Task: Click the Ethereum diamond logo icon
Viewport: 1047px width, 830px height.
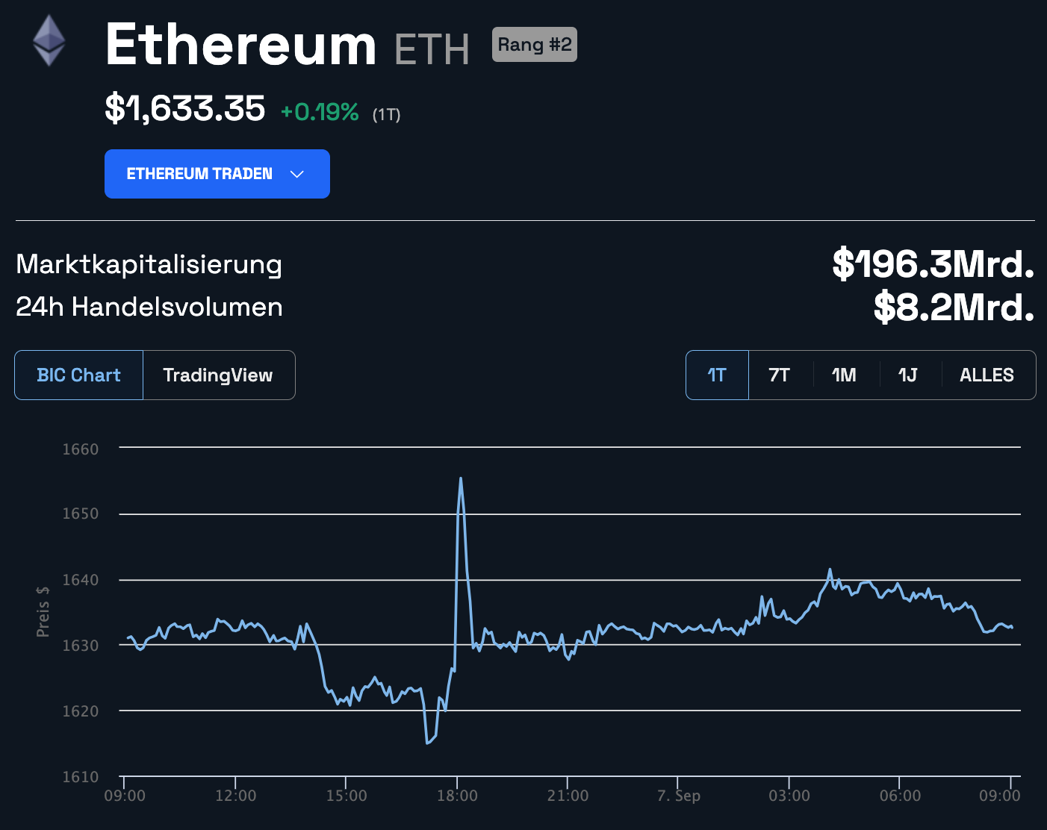Action: [x=49, y=41]
